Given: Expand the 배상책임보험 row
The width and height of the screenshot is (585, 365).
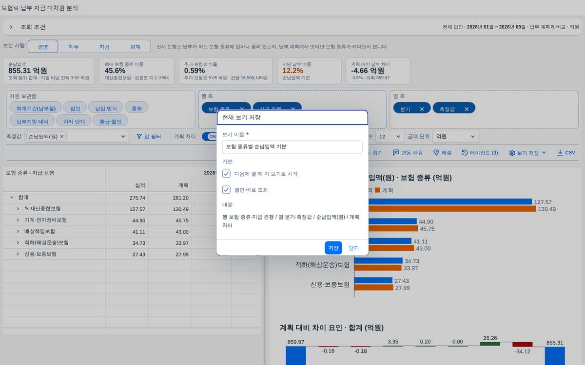Looking at the screenshot, I should [x=18, y=231].
